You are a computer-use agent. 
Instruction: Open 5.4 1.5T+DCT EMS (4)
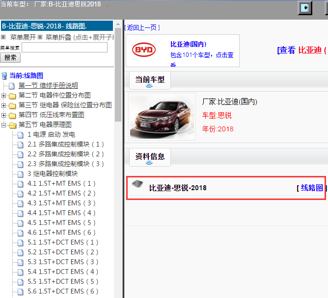(x=63, y=272)
